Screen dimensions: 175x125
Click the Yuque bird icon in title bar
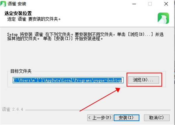(x=3, y=4)
